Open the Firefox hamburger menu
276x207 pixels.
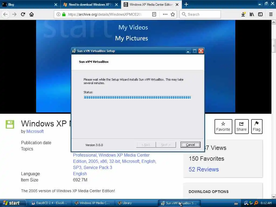pyautogui.click(x=271, y=14)
